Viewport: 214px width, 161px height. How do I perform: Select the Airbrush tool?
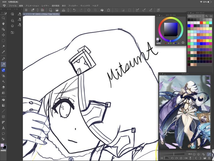[3, 76]
